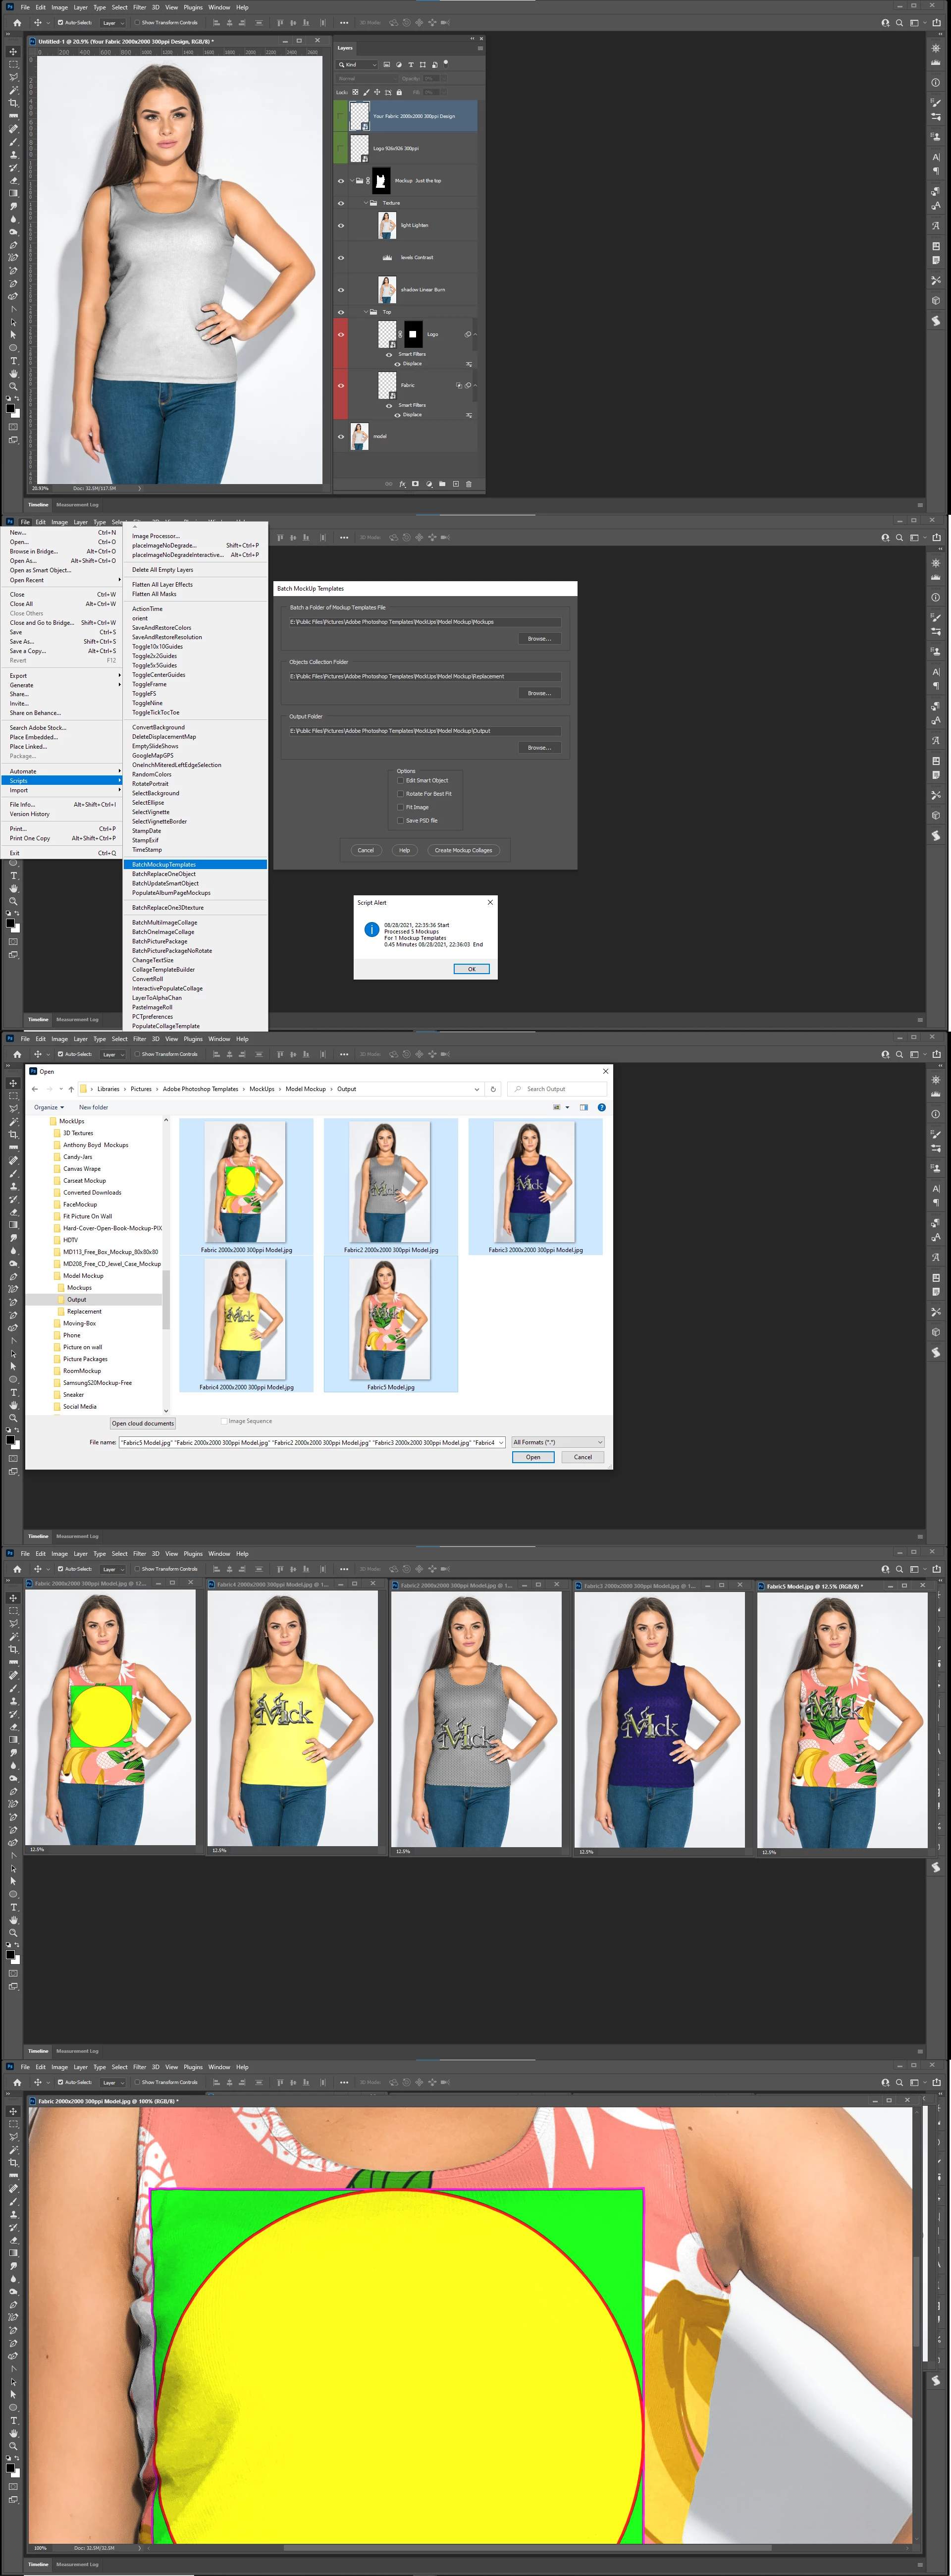Image resolution: width=951 pixels, height=2576 pixels.
Task: Click refresh button in Open dialog address bar
Action: click(x=493, y=1089)
